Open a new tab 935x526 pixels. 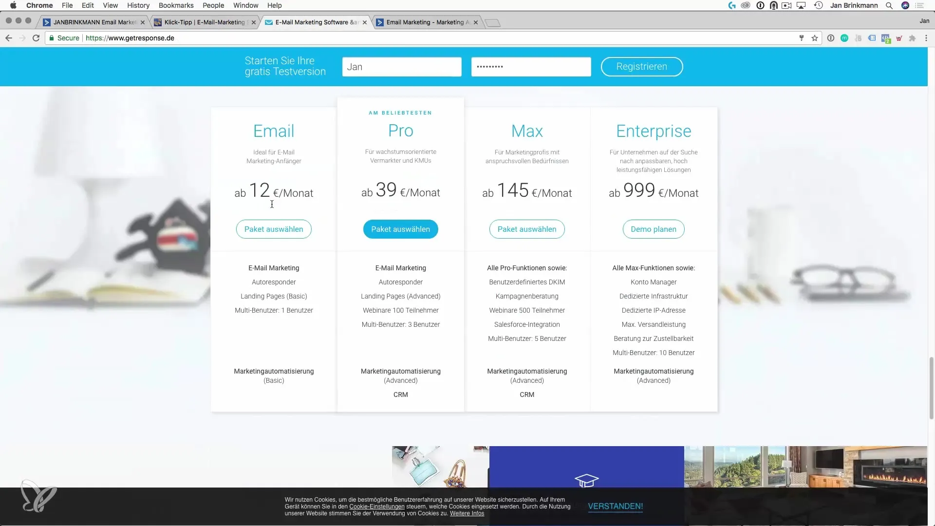pyautogui.click(x=493, y=22)
